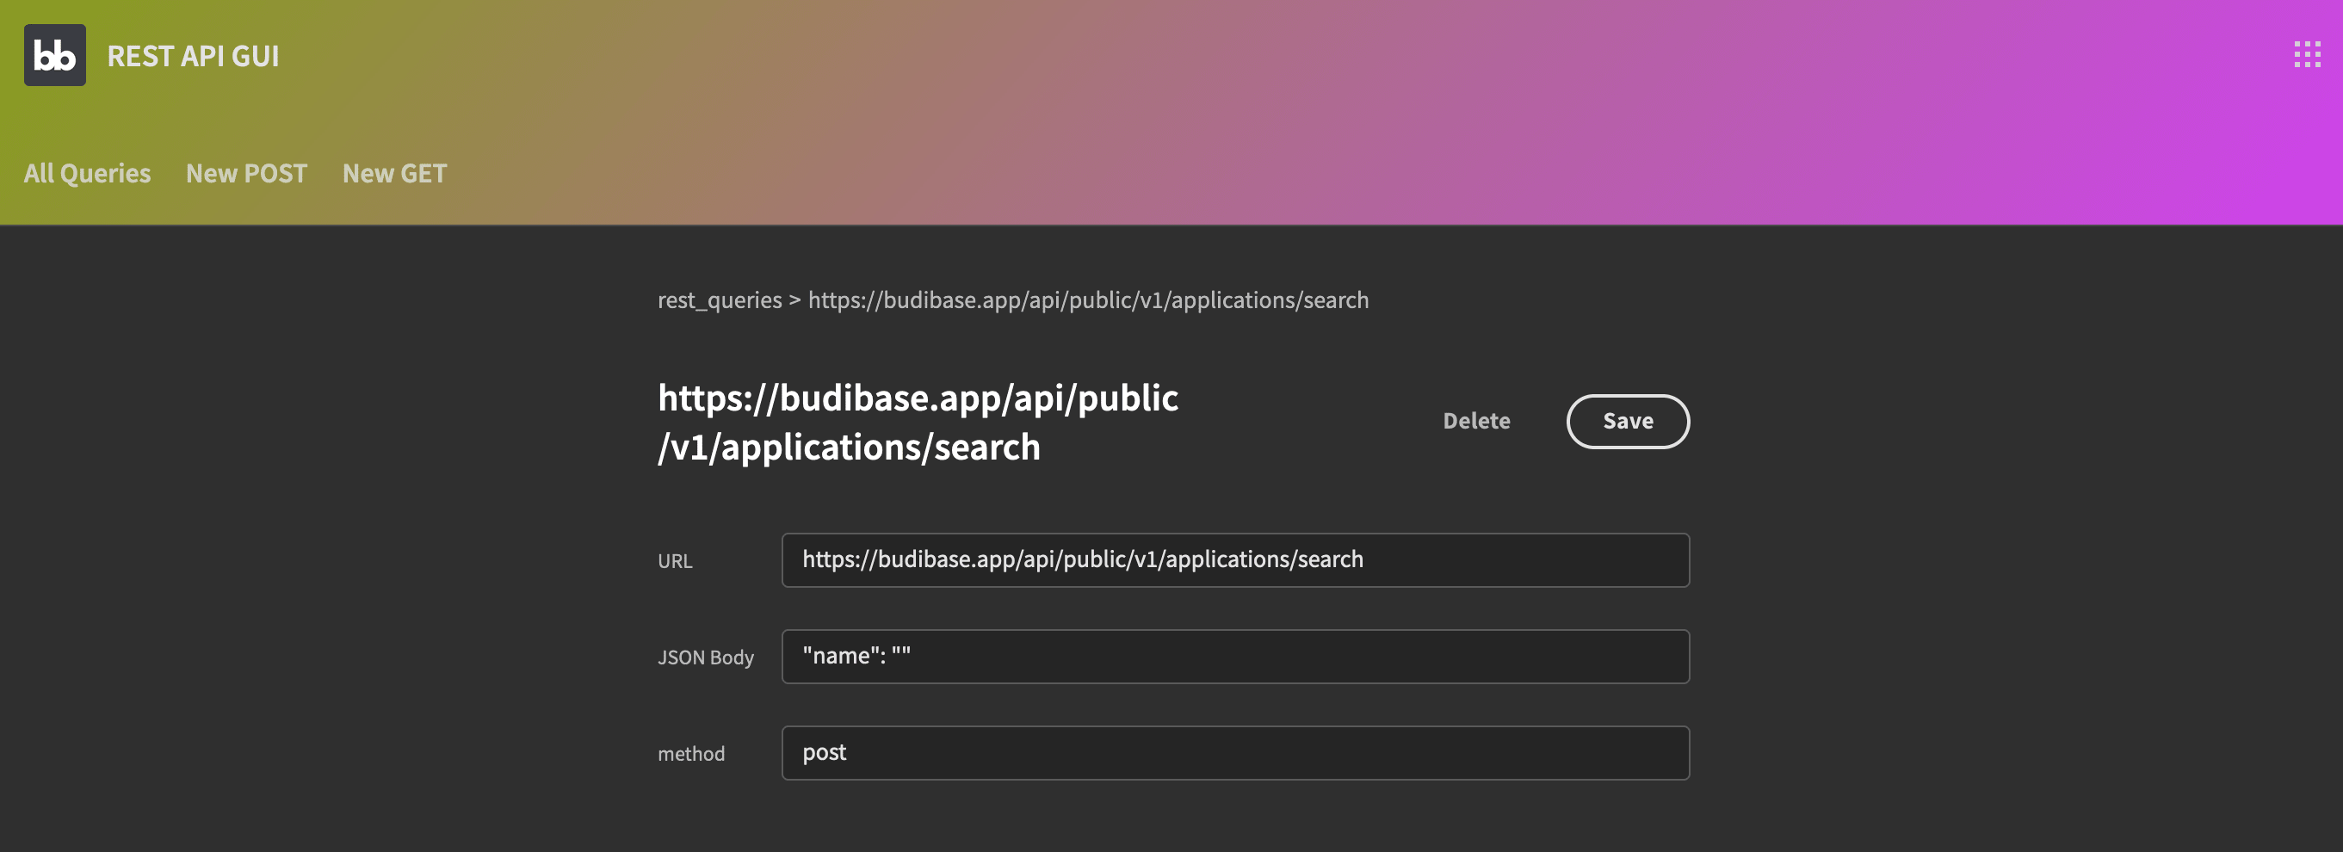Image resolution: width=2343 pixels, height=852 pixels.
Task: Click the URL field label
Action: pos(675,561)
